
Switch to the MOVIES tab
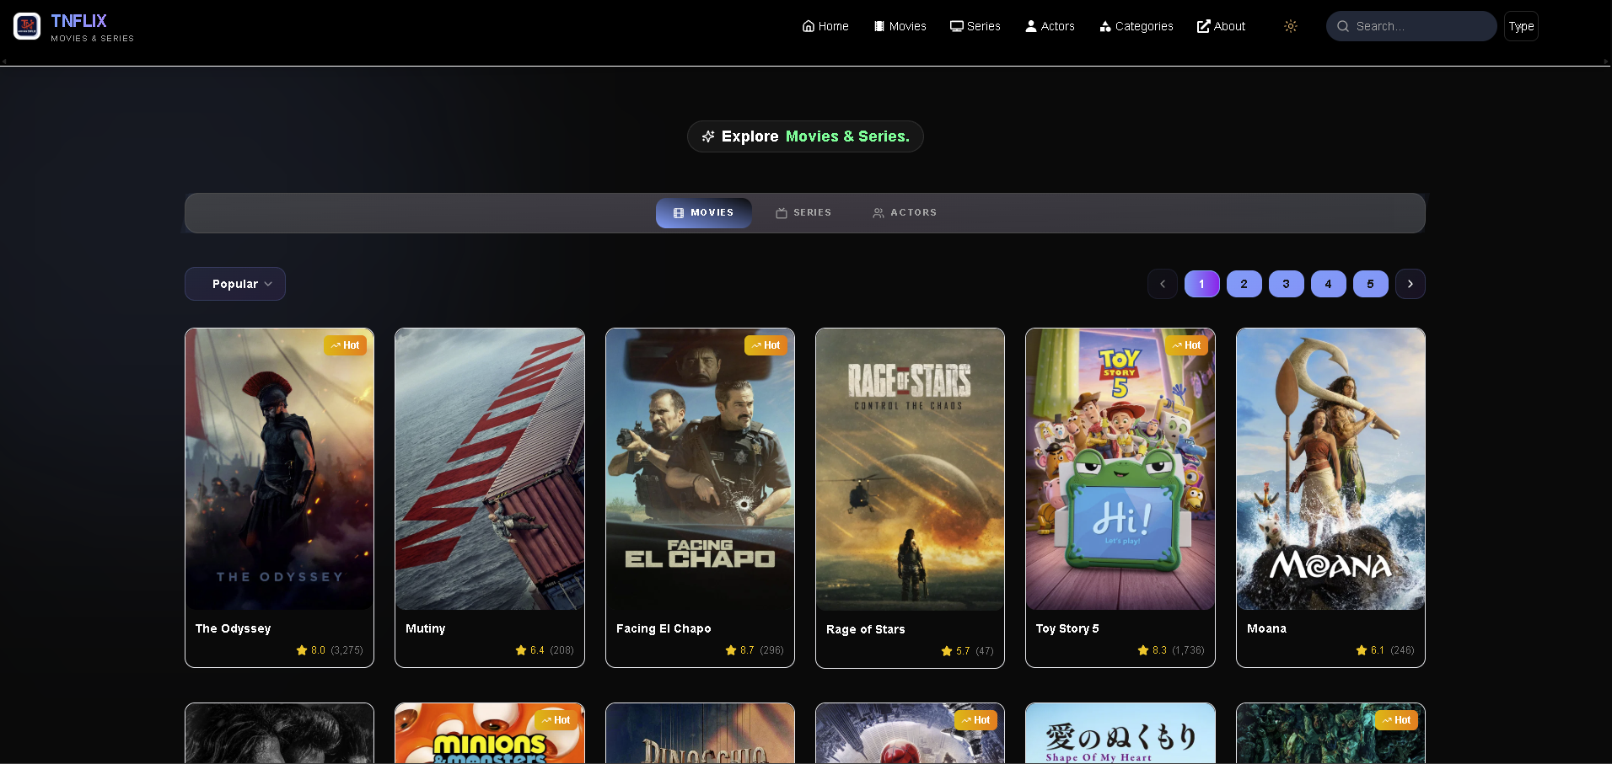(704, 213)
